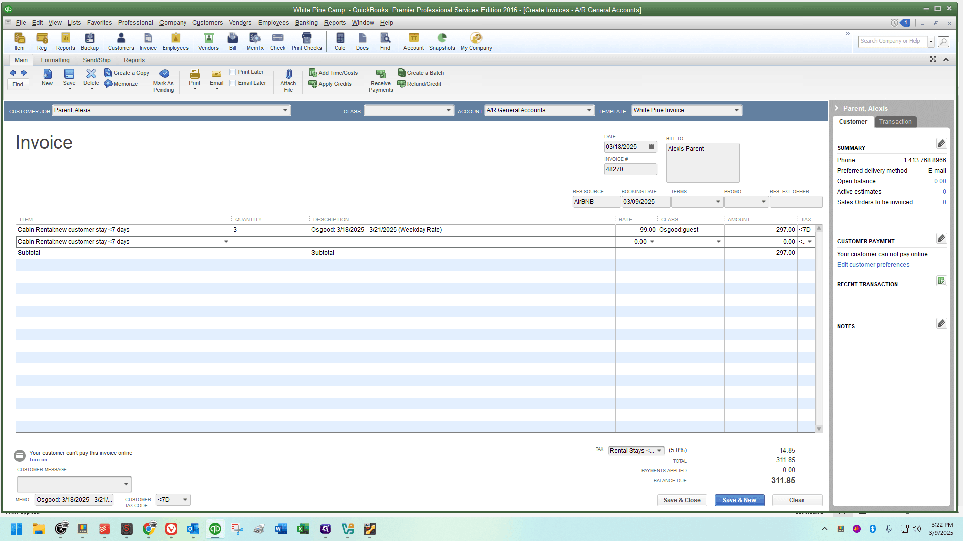This screenshot has height=541, width=963.
Task: Open the Class dropdown in header
Action: pos(449,110)
